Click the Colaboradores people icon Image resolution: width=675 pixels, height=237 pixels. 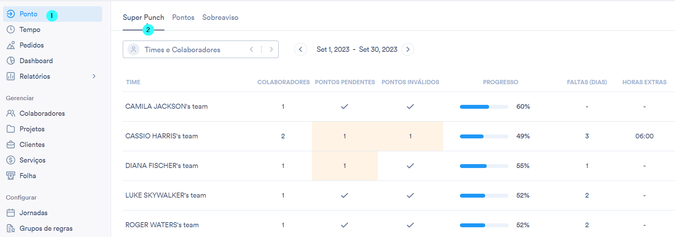(11, 113)
